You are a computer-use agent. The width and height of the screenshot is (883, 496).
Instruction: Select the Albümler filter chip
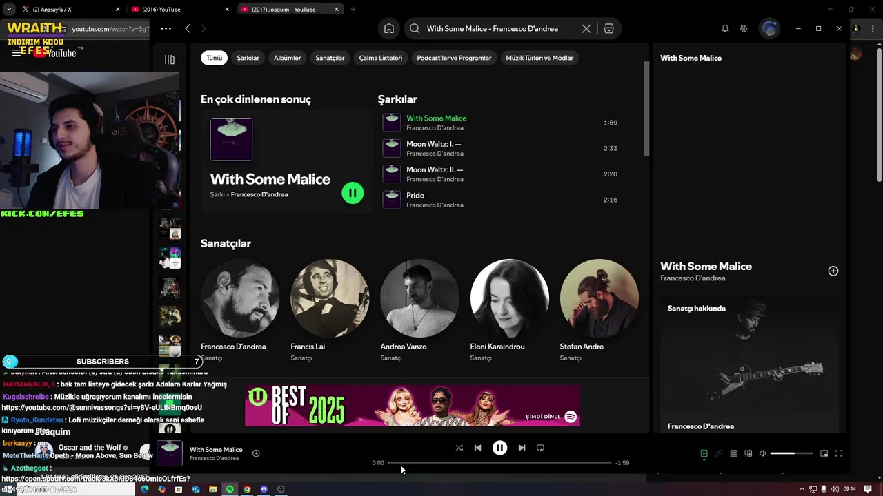click(287, 58)
